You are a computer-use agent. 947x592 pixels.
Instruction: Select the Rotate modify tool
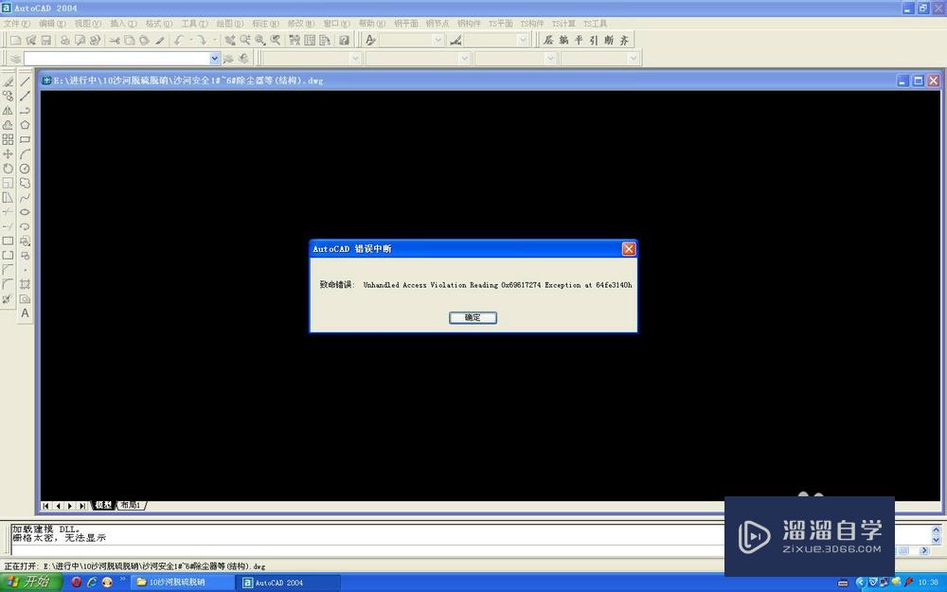tap(8, 169)
